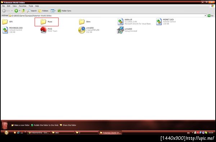Click the Start button on the taskbar
Screen dimensions: 216x142
coord(6,133)
